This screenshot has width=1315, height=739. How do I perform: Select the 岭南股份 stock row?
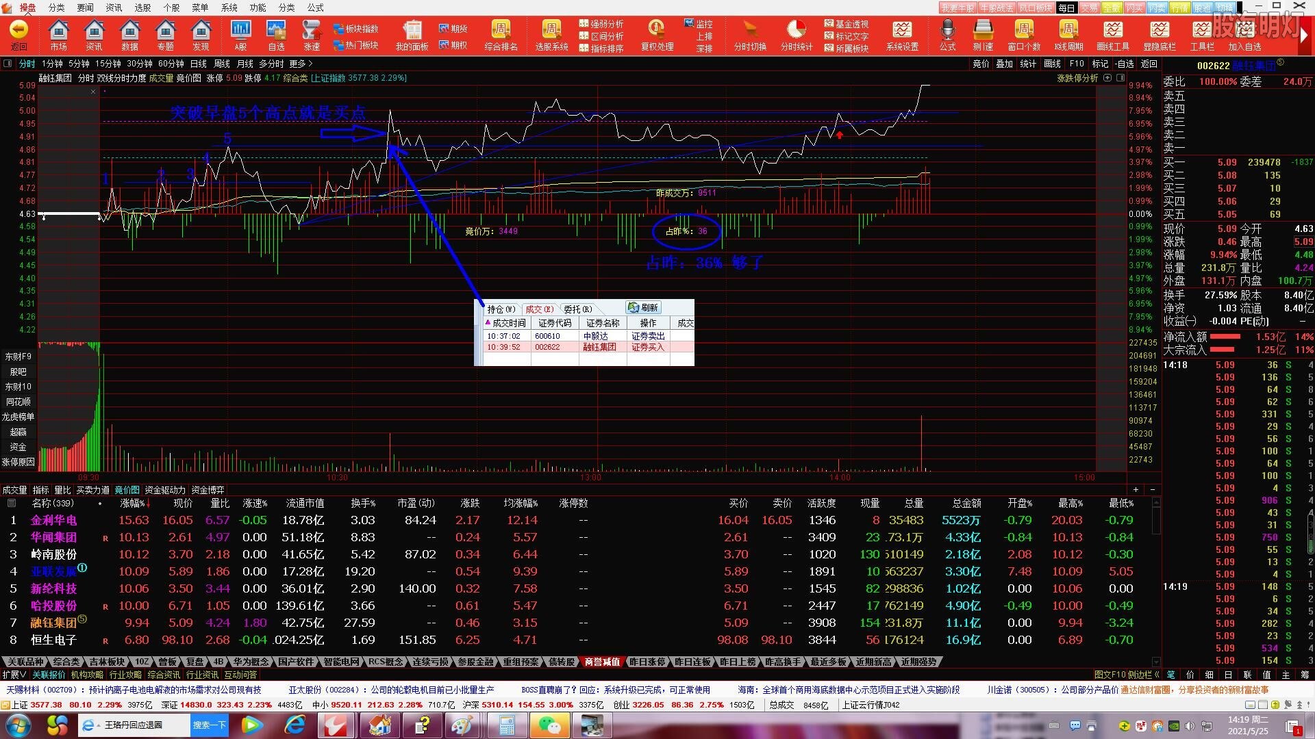point(579,554)
